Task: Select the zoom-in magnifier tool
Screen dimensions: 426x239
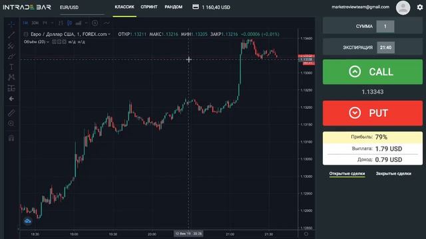Action: point(11,123)
